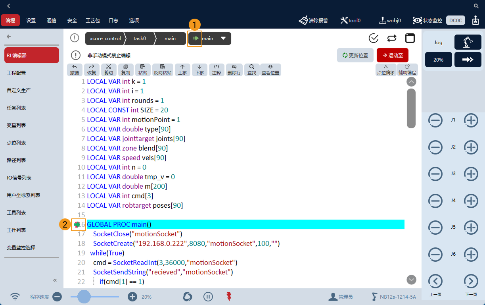This screenshot has width=485, height=305.
Task: Click the J1 plus jog button
Action: [x=471, y=120]
